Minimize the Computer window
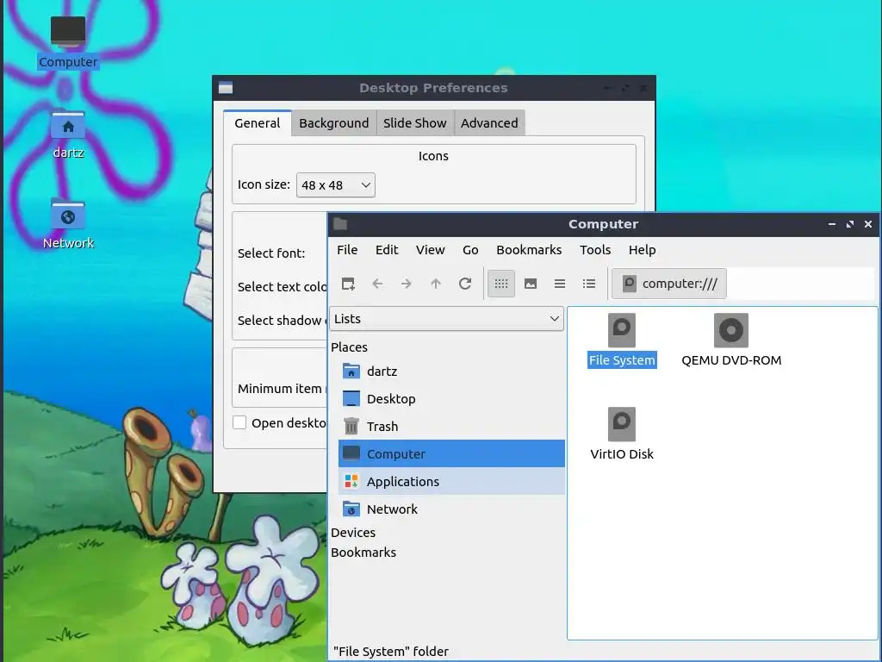Screen dimensions: 882x662 click(x=832, y=224)
